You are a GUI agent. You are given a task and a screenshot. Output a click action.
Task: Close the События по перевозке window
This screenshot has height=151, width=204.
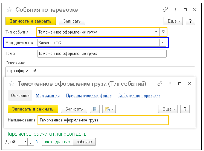coord(195,9)
